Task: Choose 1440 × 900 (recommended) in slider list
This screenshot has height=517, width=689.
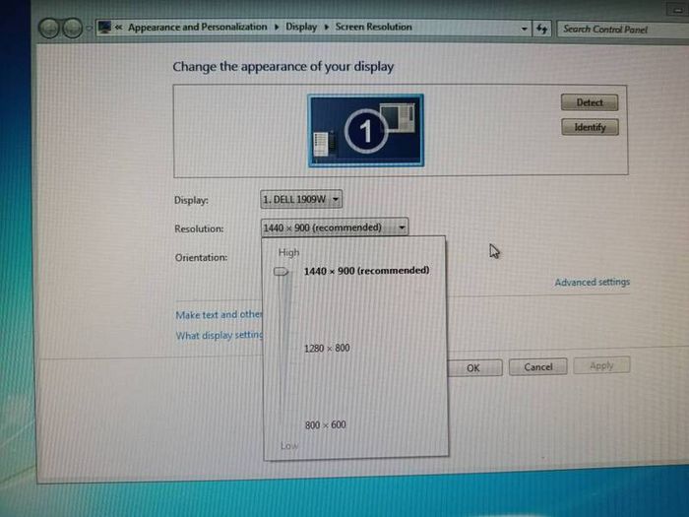Action: coord(366,271)
